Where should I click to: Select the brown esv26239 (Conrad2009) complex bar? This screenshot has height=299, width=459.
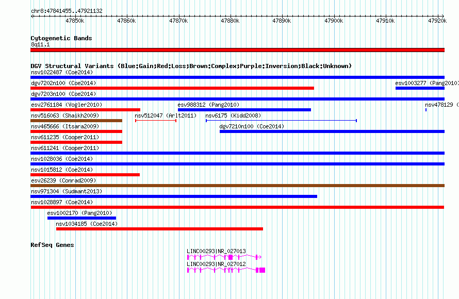[237, 186]
